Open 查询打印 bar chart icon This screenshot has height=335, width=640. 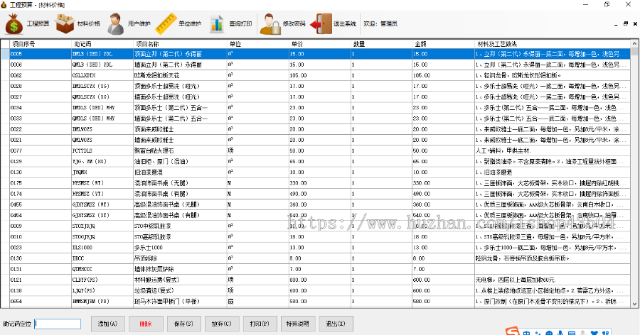click(217, 23)
